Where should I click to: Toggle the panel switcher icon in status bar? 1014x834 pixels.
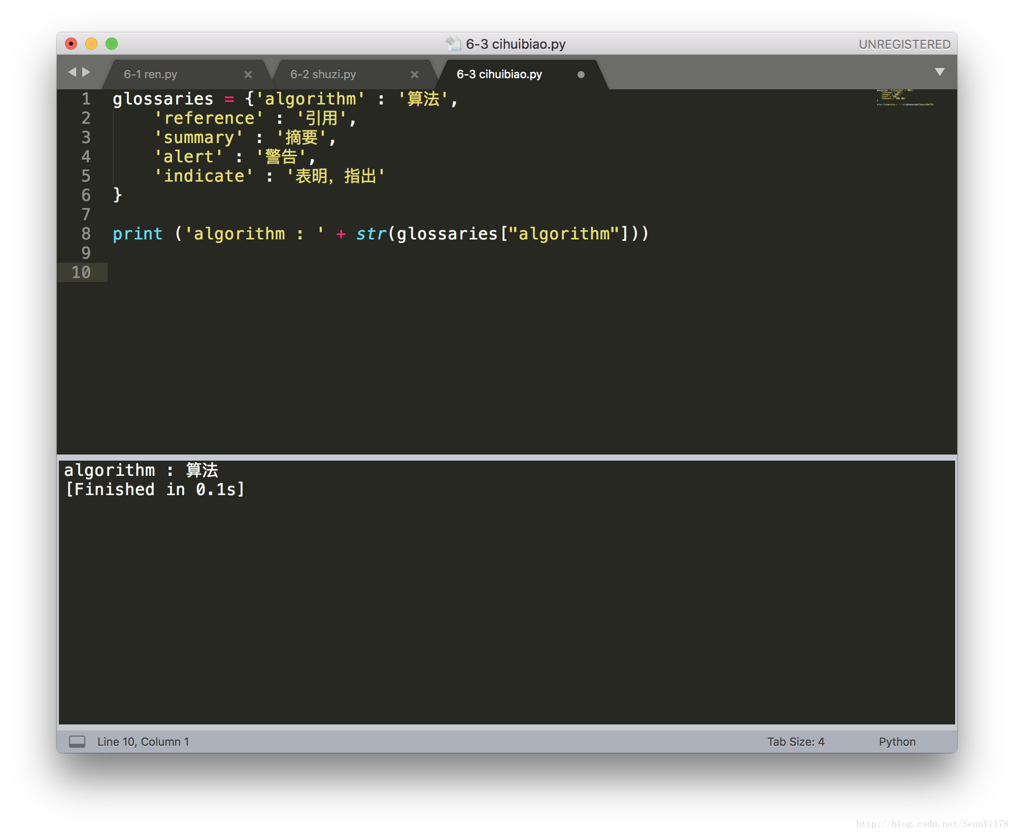point(77,742)
